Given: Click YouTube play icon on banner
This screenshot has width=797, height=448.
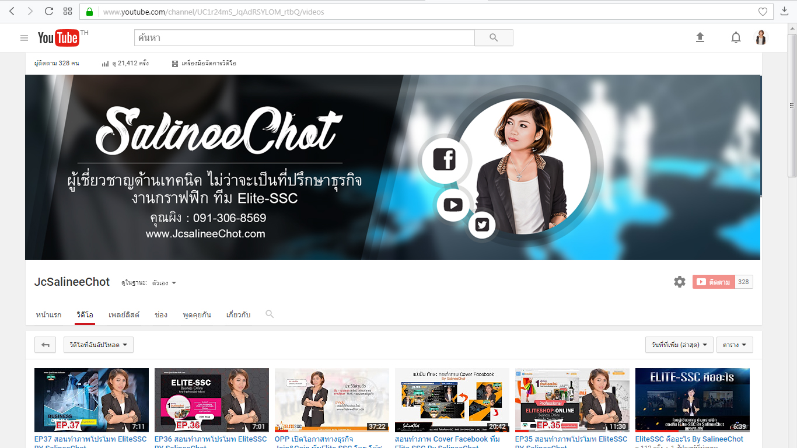Looking at the screenshot, I should tap(453, 205).
